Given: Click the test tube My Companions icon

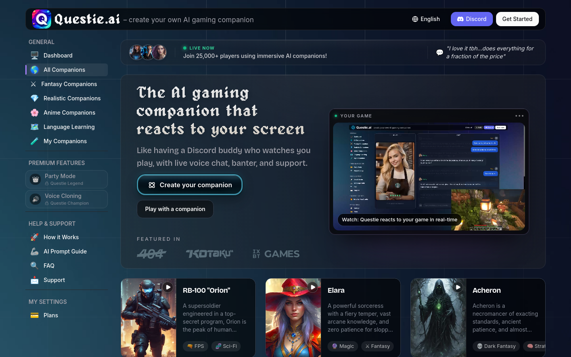Looking at the screenshot, I should 34,141.
